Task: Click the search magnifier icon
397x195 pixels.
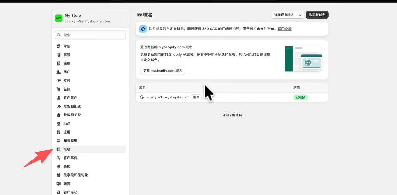Action: click(x=59, y=35)
